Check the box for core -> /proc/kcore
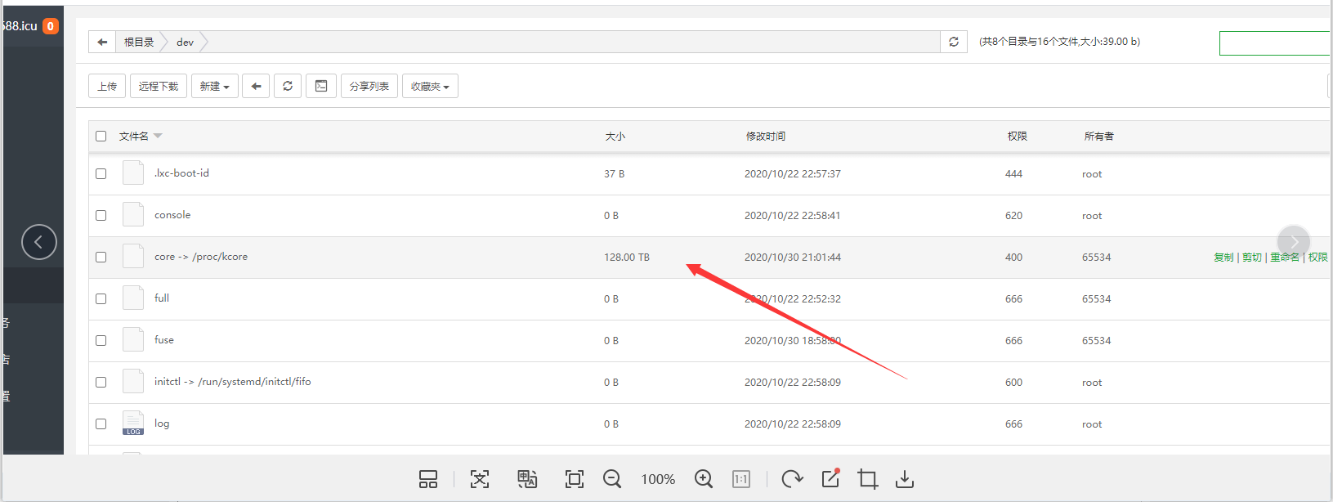Viewport: 1333px width, 502px height. (101, 258)
